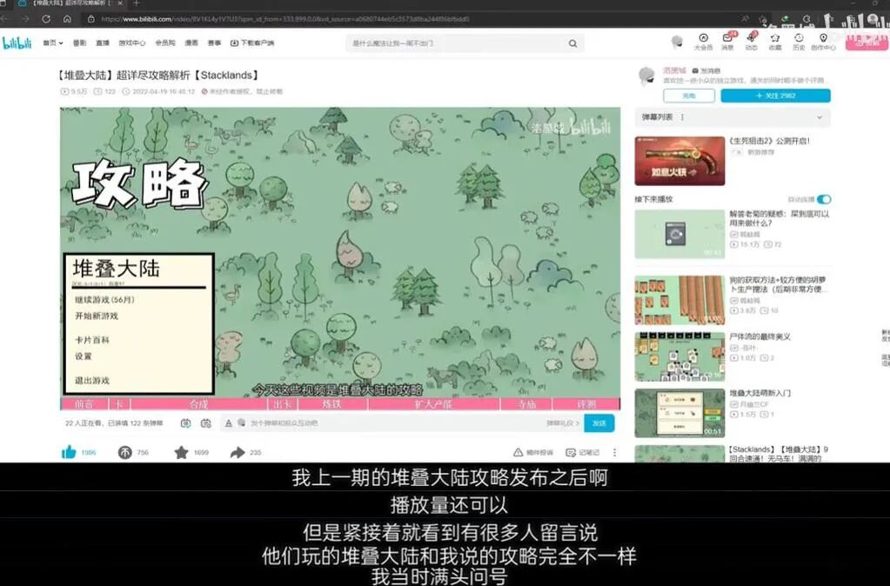Open the 解答老菊的疑惑 video thumbnail
The height and width of the screenshot is (586, 890).
(x=679, y=234)
